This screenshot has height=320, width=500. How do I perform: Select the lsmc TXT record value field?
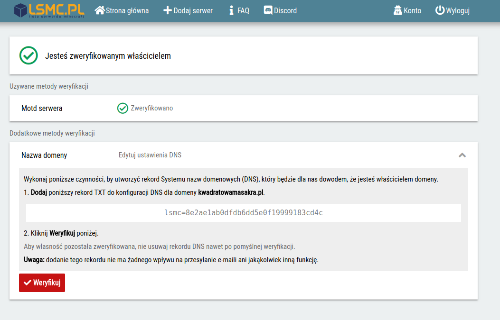coord(243,213)
